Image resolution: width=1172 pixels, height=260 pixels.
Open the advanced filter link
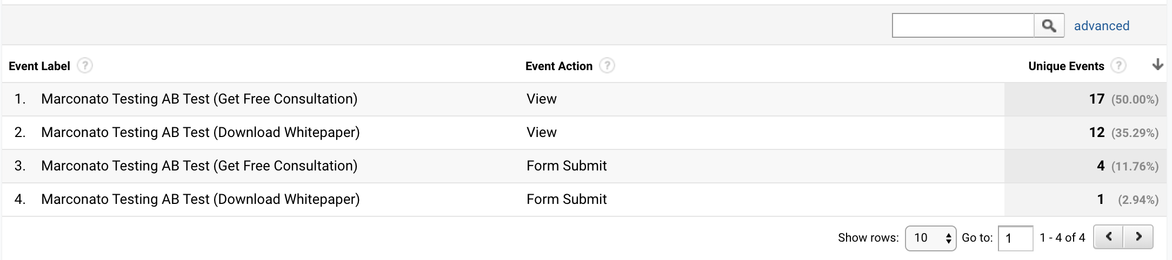(1102, 26)
